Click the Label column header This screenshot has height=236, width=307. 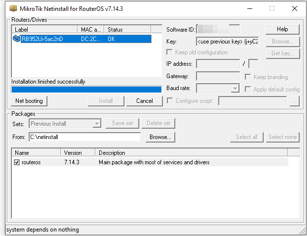click(x=44, y=30)
